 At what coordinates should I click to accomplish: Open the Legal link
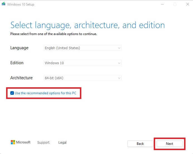pos(62,143)
